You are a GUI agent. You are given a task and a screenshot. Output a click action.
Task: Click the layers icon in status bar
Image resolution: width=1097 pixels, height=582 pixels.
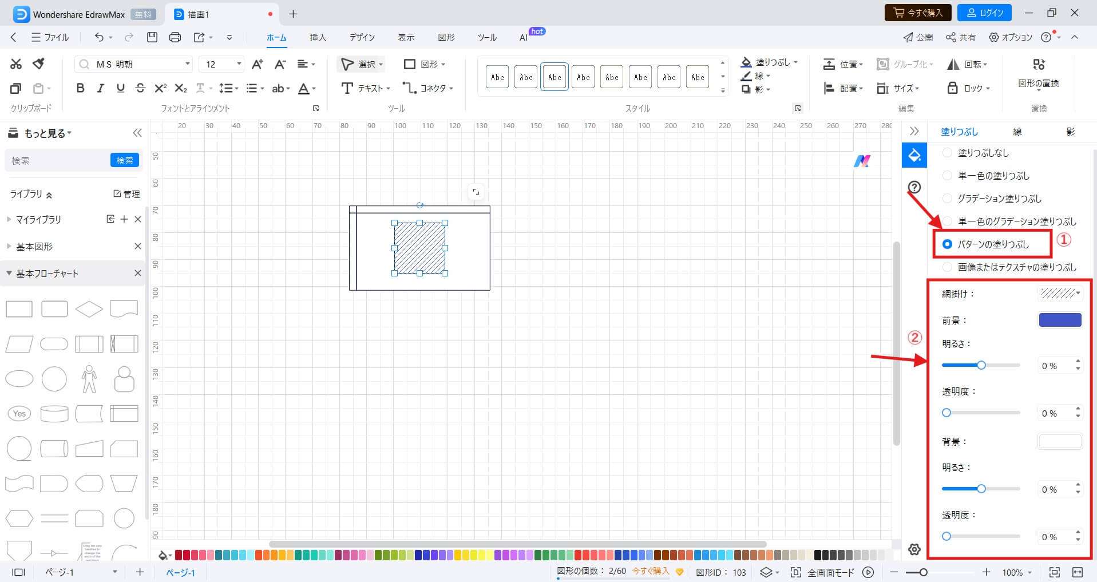(x=766, y=572)
